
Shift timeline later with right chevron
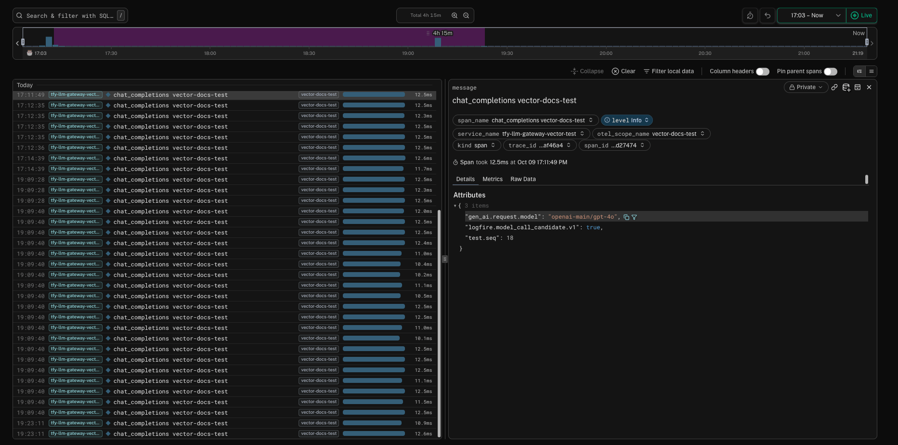coord(872,43)
